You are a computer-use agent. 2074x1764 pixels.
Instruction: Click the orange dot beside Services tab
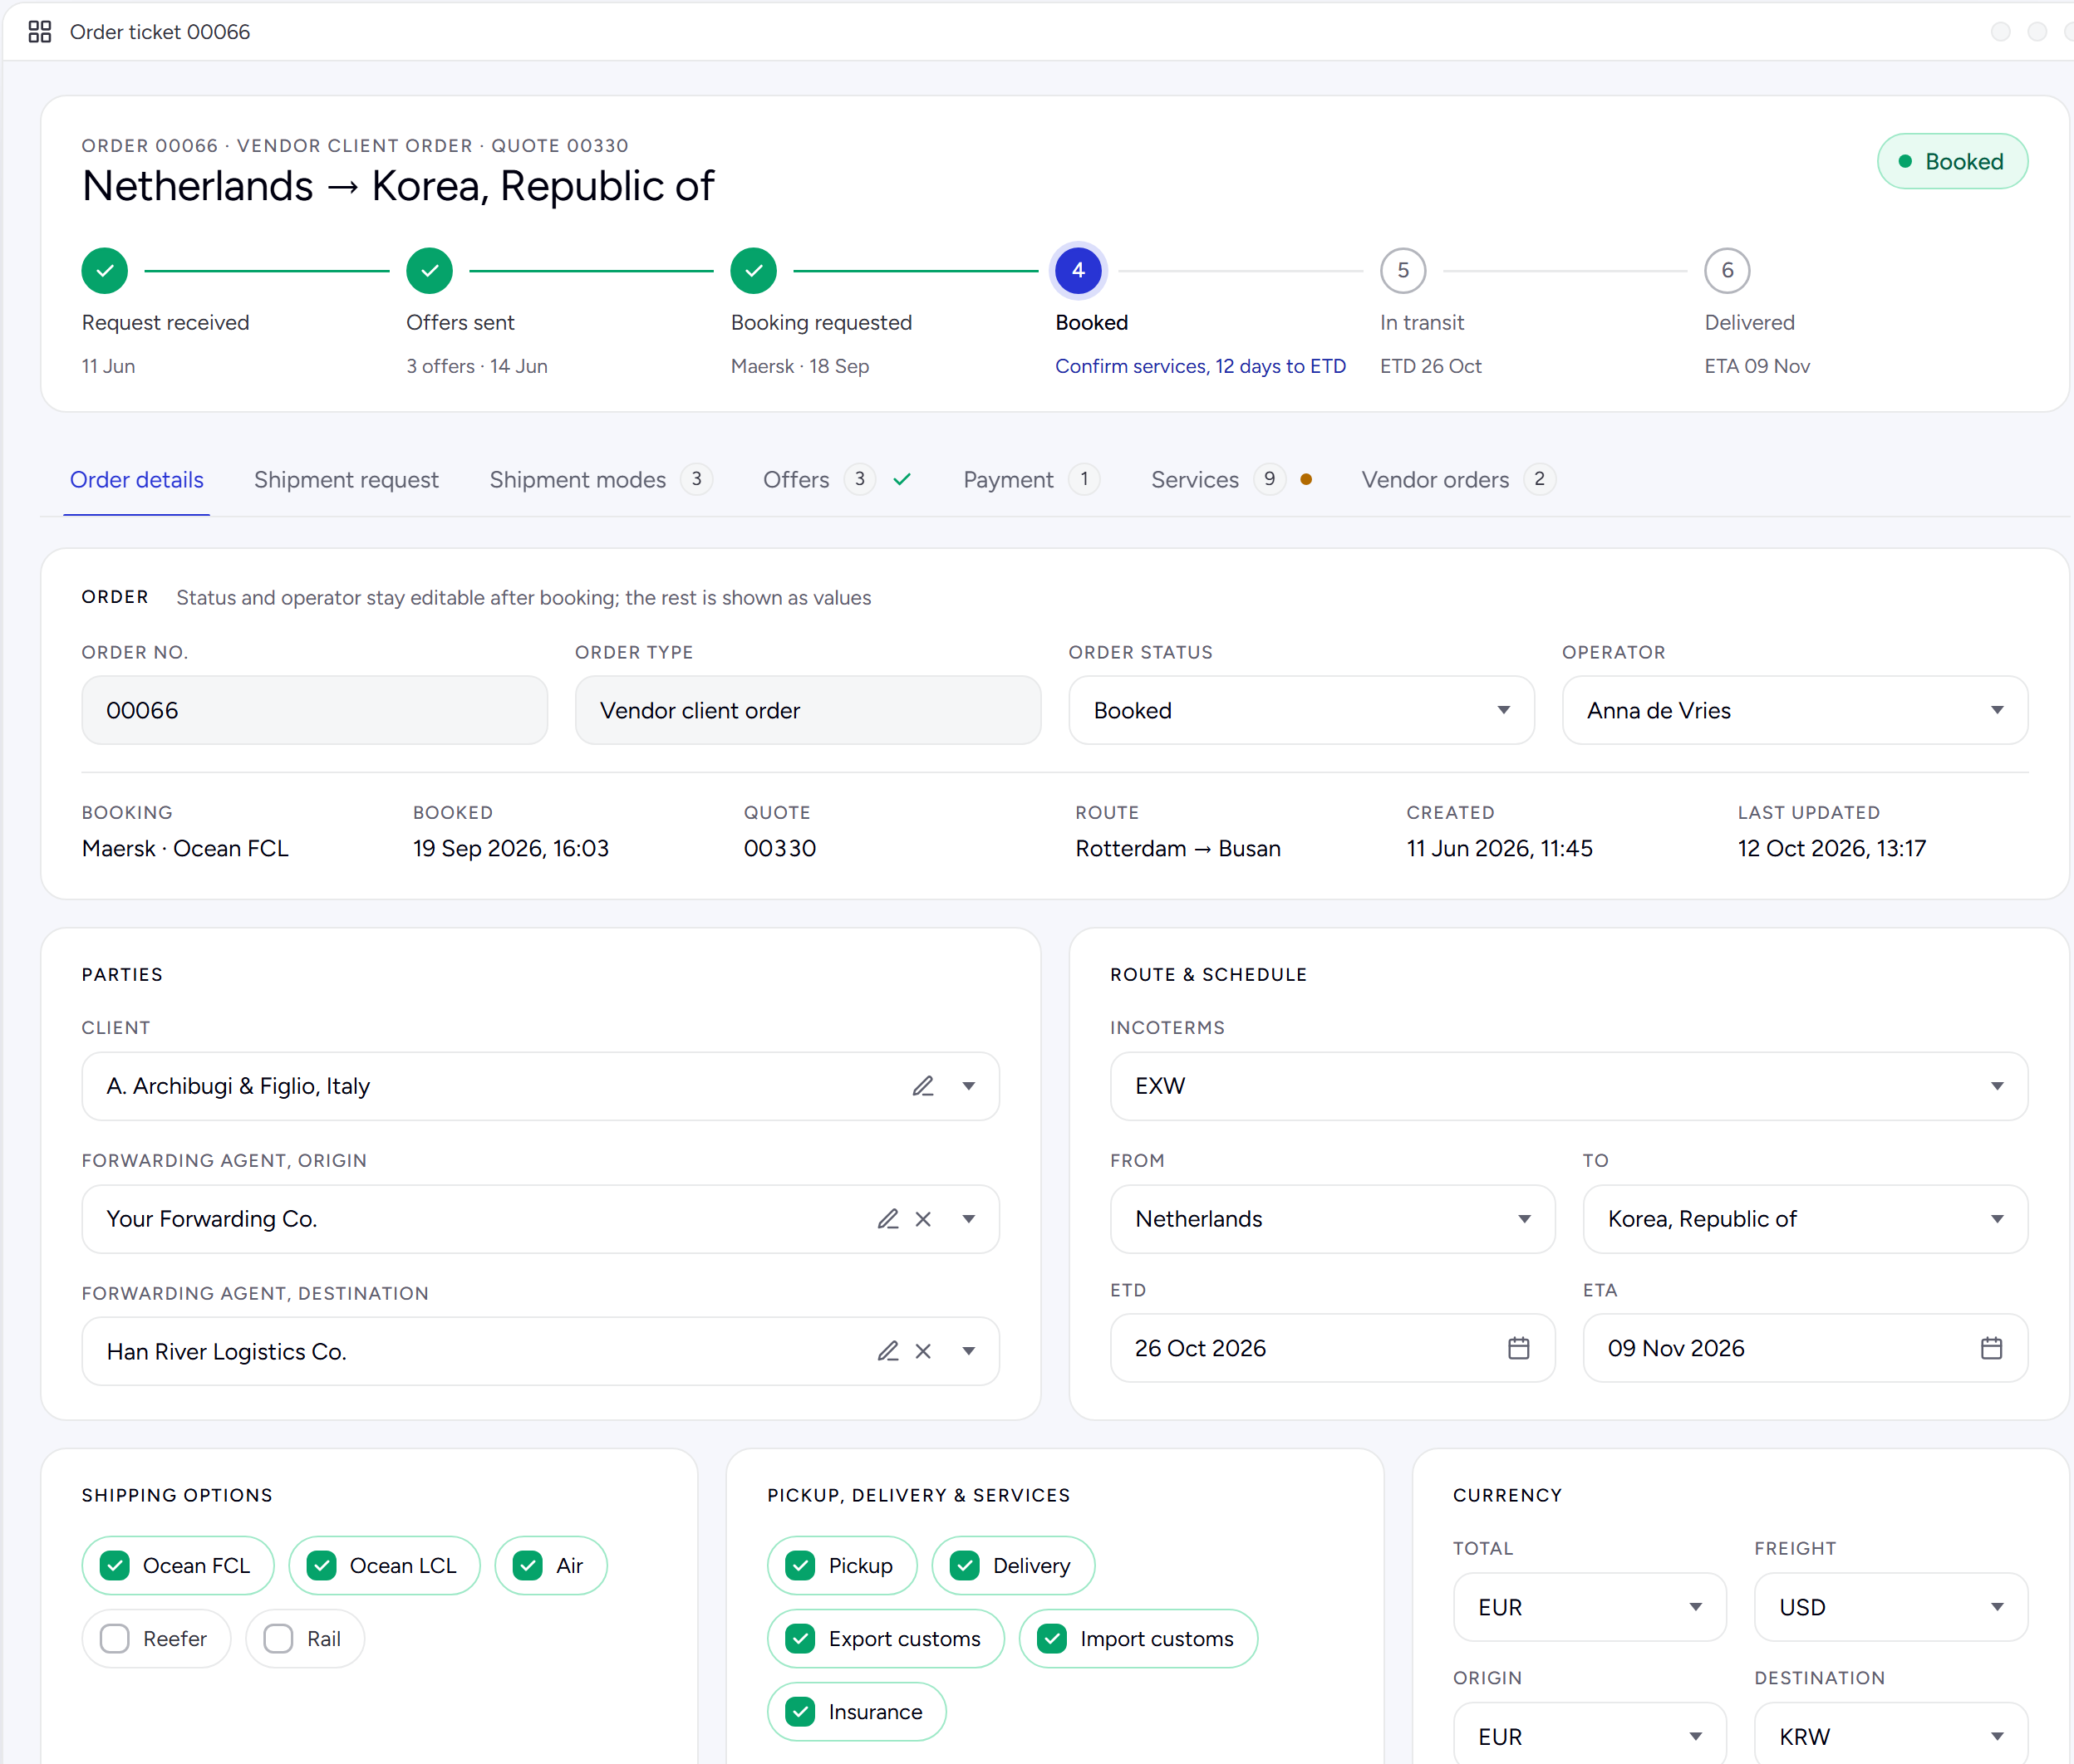click(x=1305, y=480)
